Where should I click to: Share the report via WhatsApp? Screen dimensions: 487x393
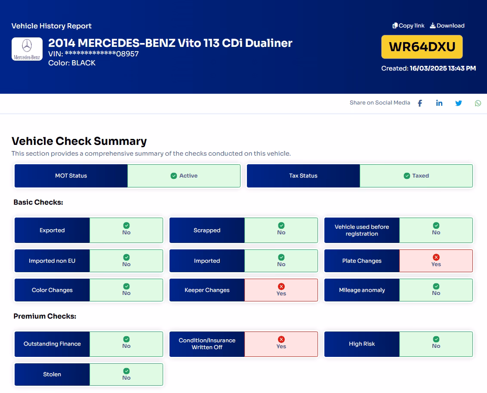[x=478, y=103]
